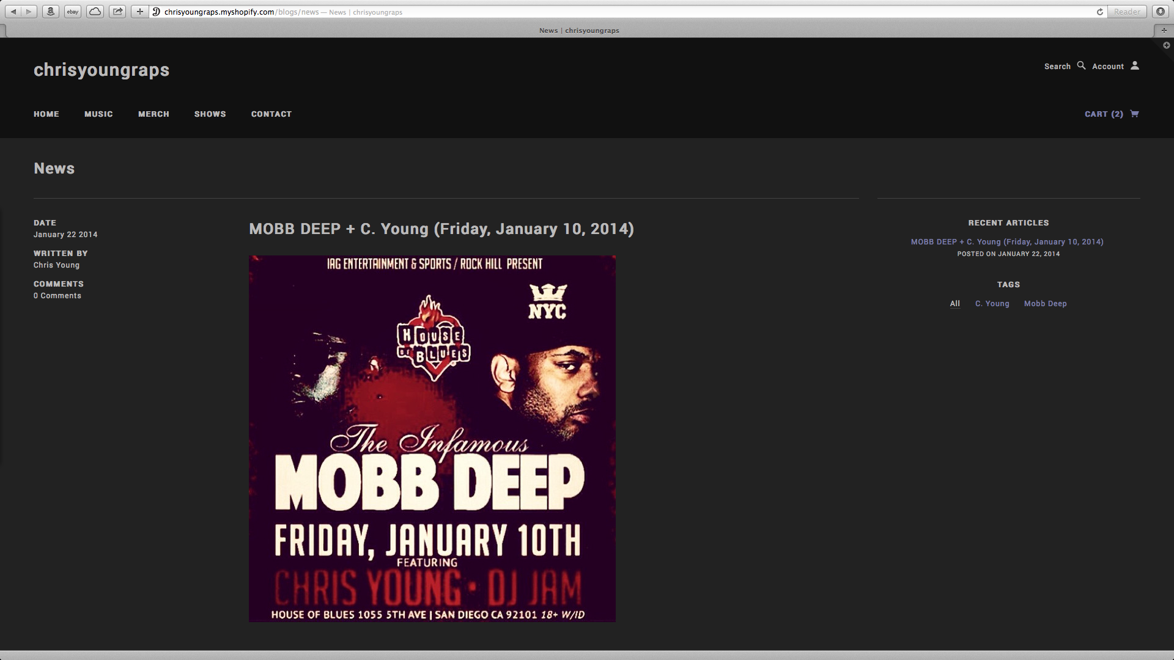Image resolution: width=1174 pixels, height=660 pixels.
Task: Open Account via the person icon
Action: click(1135, 65)
